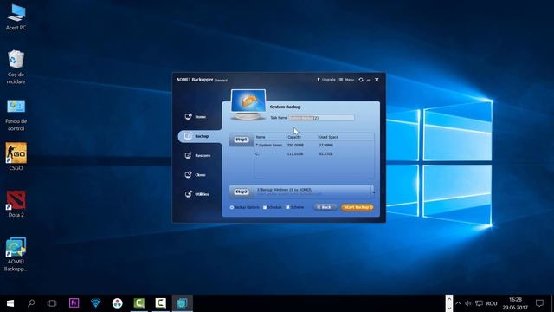Screen dimensions: 554x312
Task: Select the Backup section in sidebar
Action: 200,136
